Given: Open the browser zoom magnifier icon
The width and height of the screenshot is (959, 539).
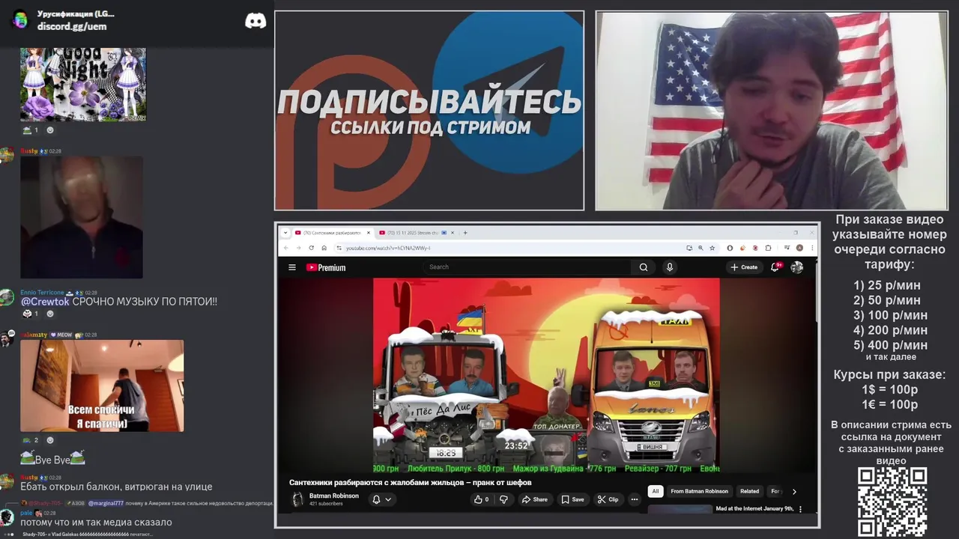Looking at the screenshot, I should coord(701,248).
